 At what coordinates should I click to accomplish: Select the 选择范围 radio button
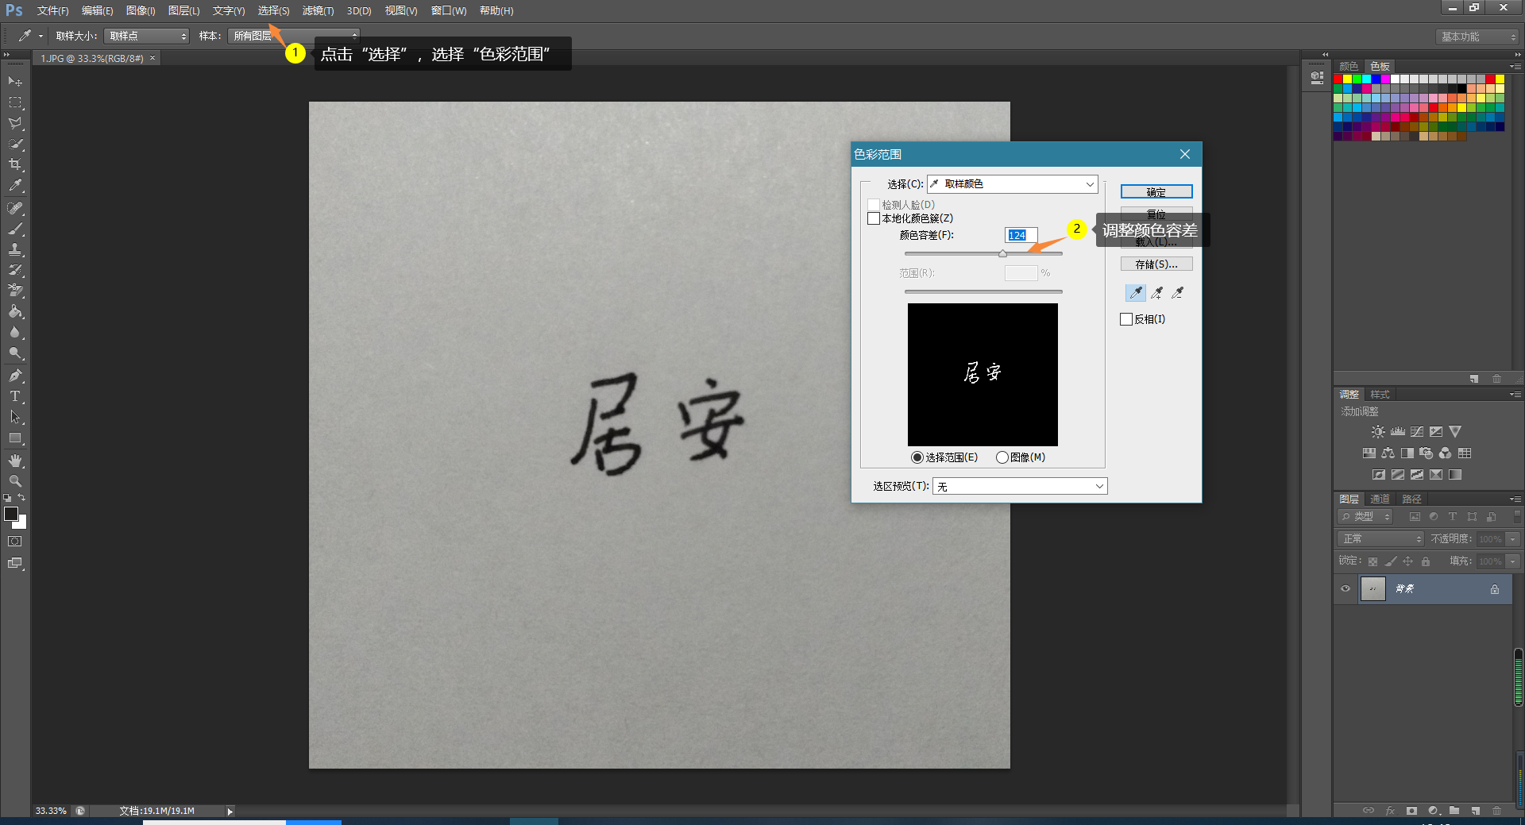pyautogui.click(x=917, y=457)
